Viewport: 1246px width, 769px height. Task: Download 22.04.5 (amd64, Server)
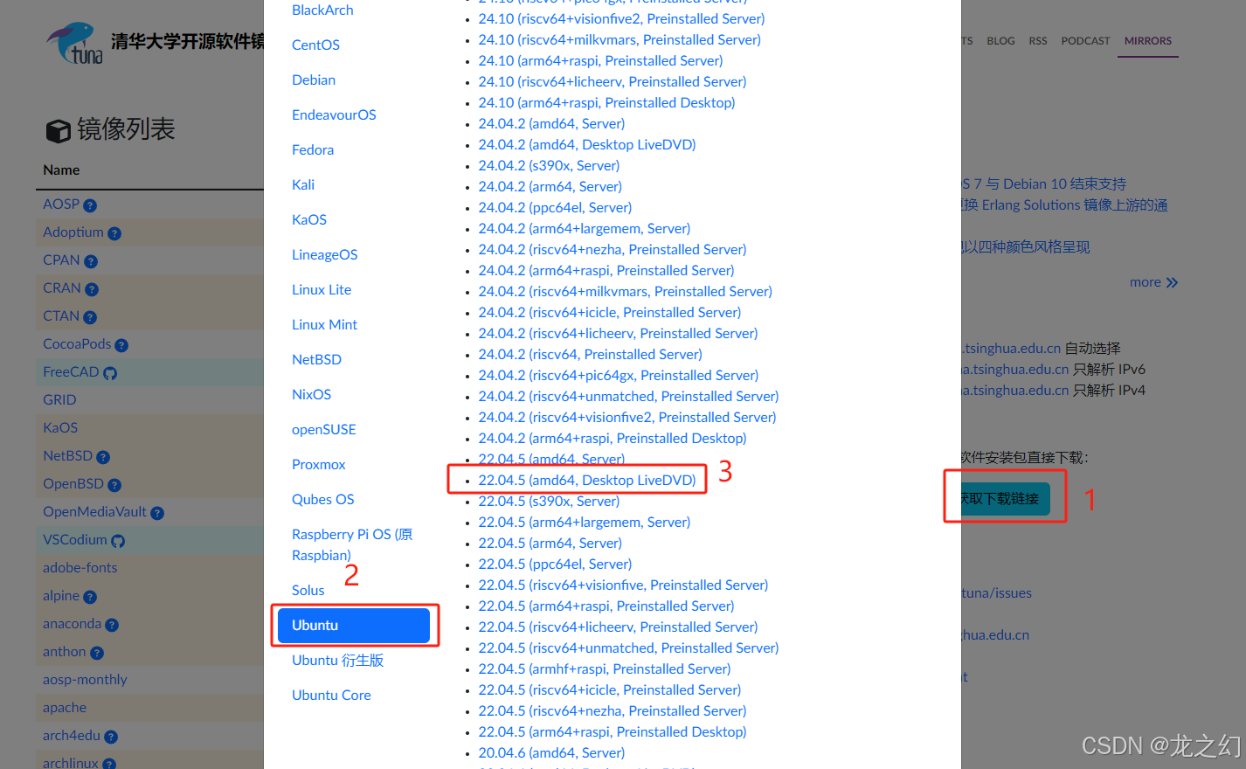551,458
